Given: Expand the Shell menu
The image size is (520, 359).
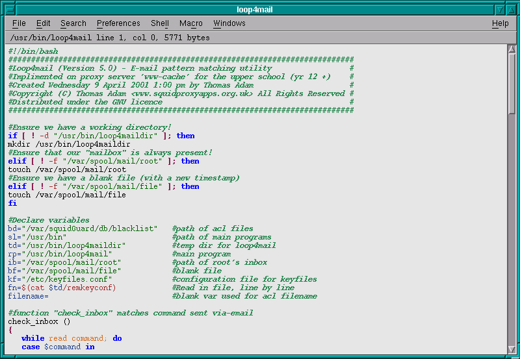Looking at the screenshot, I should coord(160,23).
